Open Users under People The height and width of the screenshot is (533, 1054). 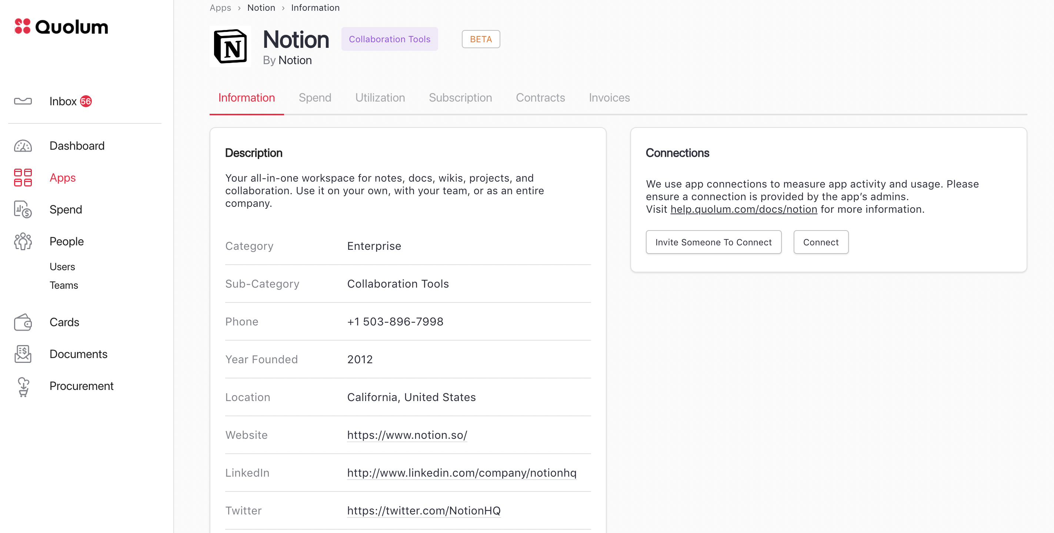(x=62, y=266)
